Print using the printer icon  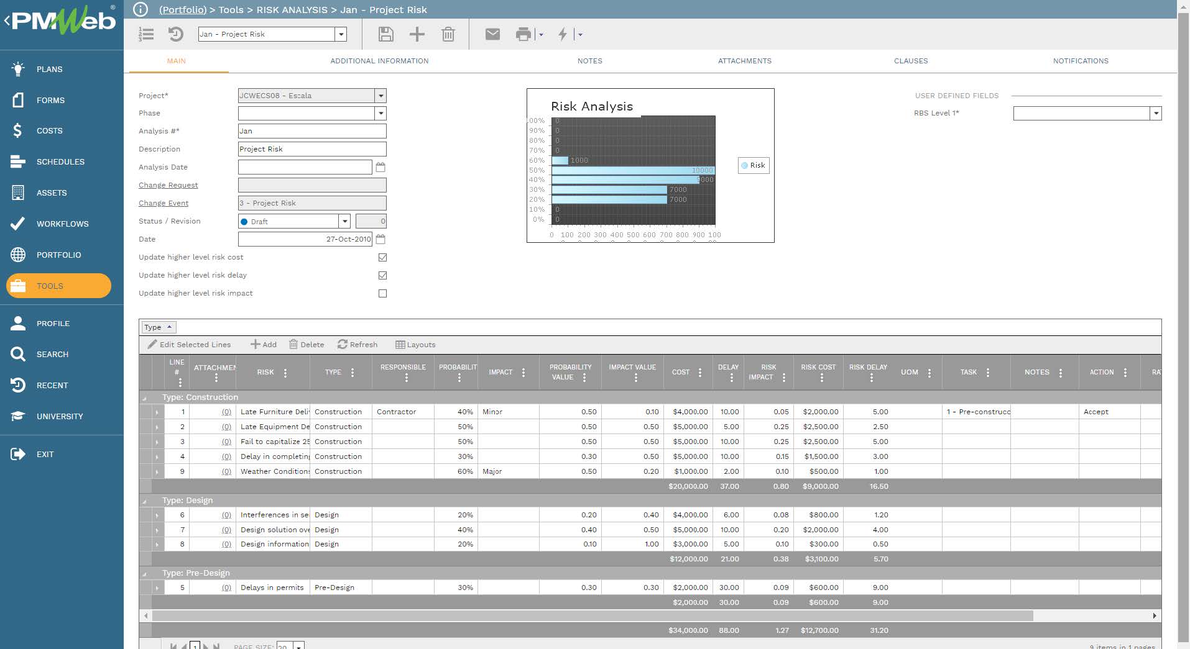(524, 34)
